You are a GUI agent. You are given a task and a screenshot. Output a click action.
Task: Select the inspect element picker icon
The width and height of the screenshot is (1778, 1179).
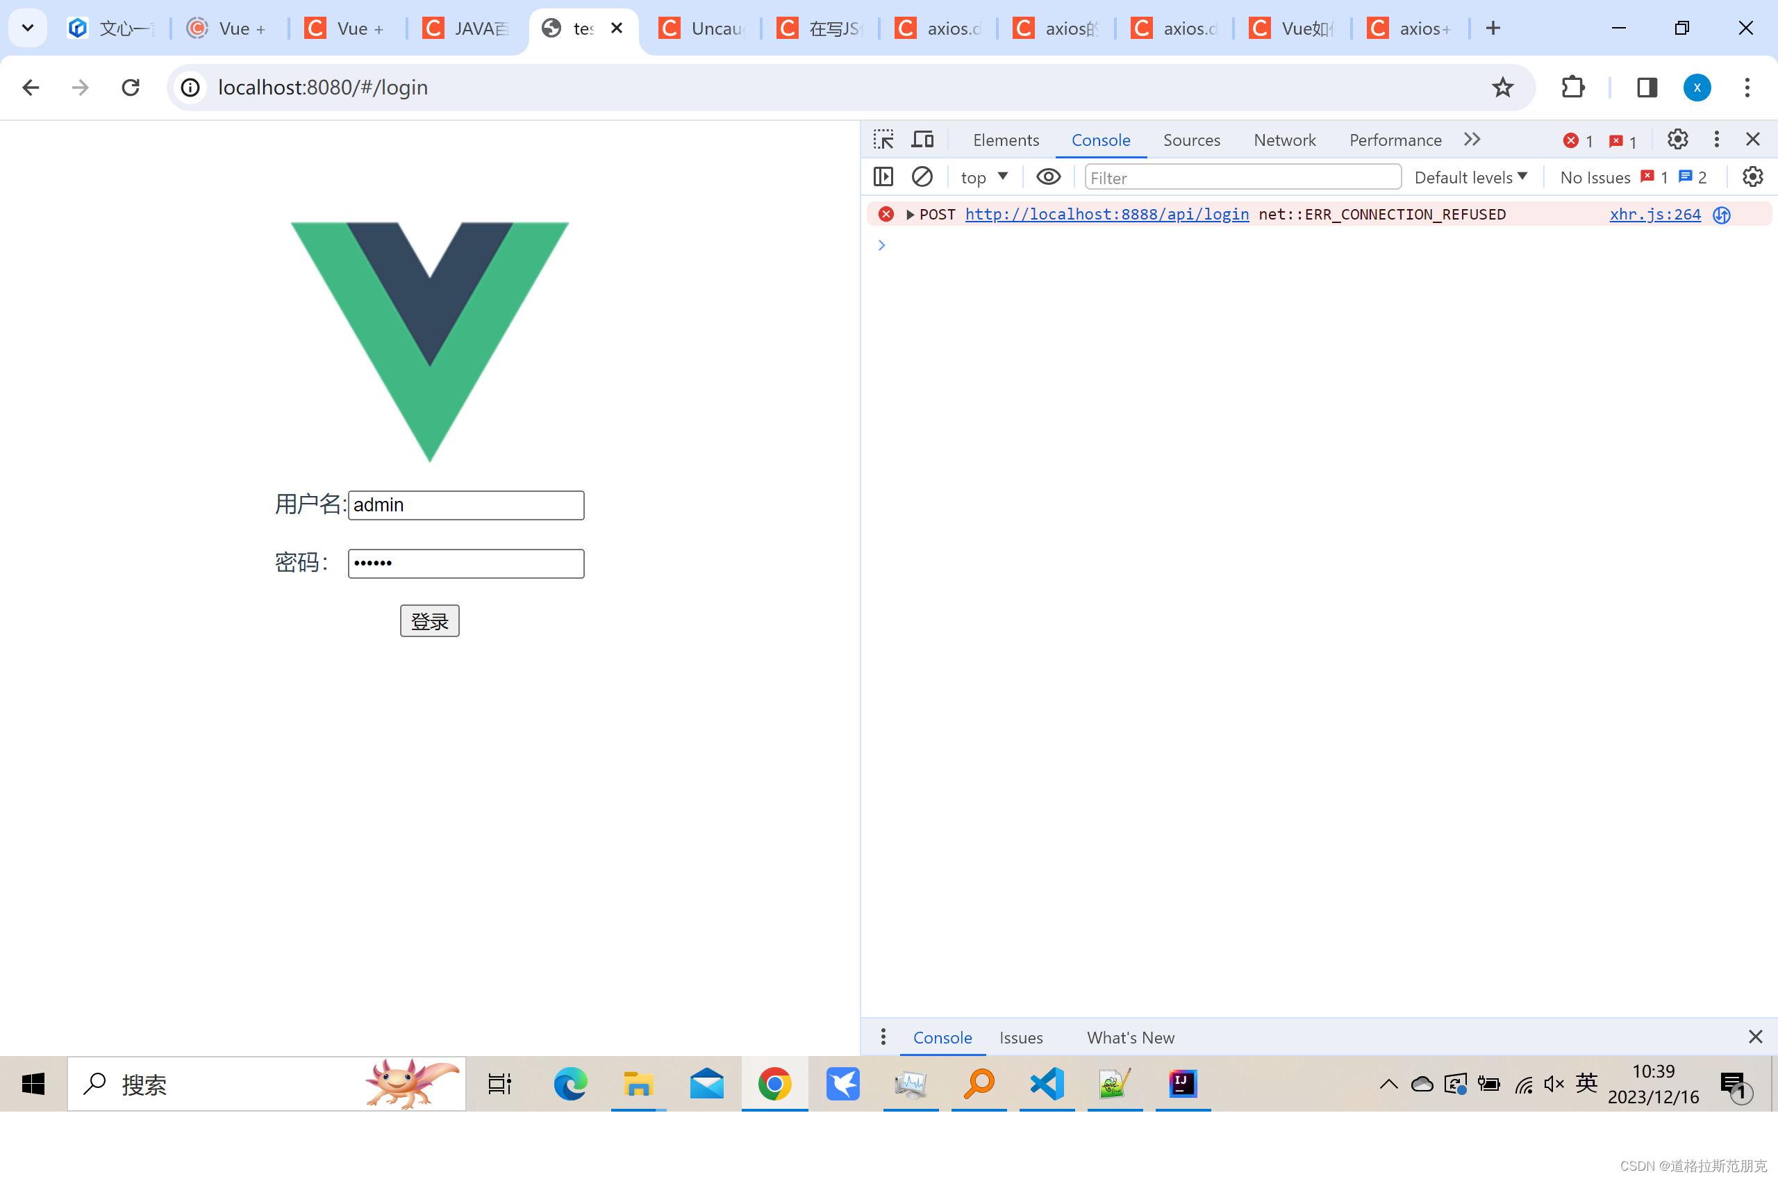(883, 140)
